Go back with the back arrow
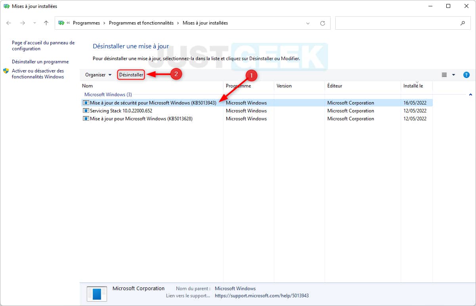Image resolution: width=476 pixels, height=306 pixels. [x=9, y=23]
